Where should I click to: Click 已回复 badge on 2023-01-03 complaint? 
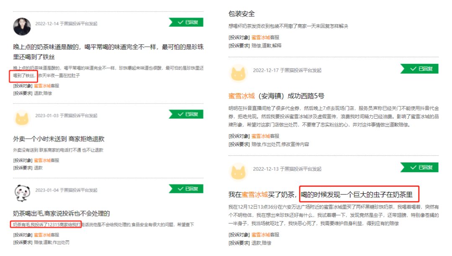(186, 114)
